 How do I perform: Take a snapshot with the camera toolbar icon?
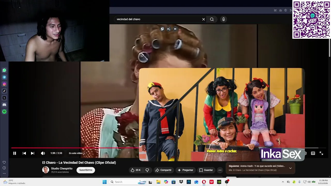(280, 10)
